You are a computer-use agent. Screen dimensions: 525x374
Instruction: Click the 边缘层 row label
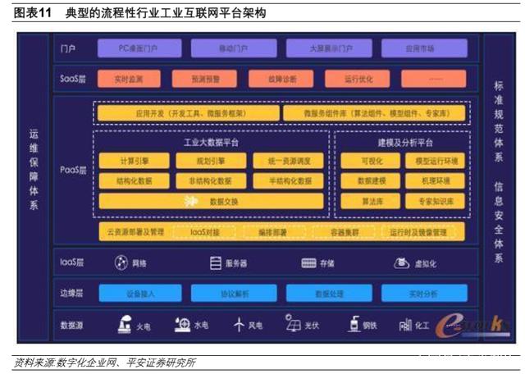click(x=71, y=294)
